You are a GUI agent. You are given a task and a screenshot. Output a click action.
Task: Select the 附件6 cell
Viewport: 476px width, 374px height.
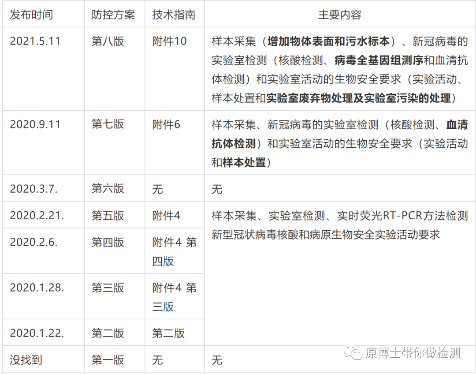pyautogui.click(x=166, y=124)
